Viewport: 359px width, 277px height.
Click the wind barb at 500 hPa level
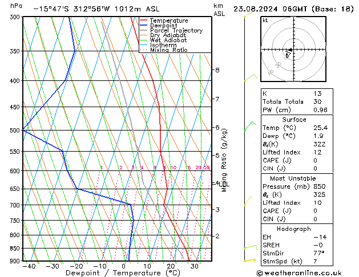tap(250, 126)
